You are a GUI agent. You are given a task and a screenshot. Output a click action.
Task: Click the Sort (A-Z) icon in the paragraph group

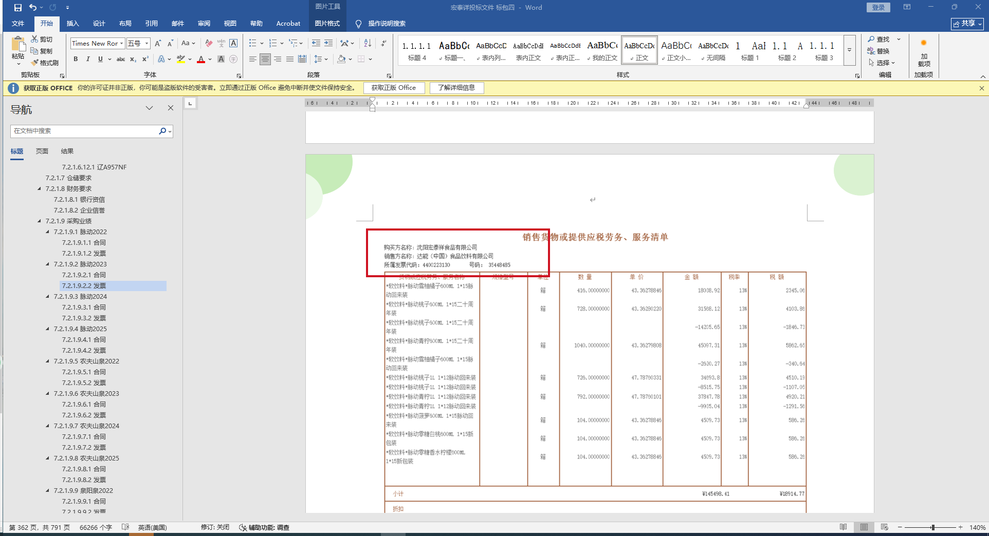pyautogui.click(x=368, y=44)
